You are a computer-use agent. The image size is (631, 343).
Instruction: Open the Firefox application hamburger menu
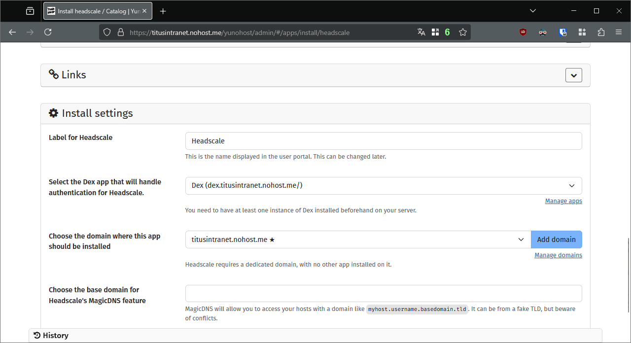click(x=619, y=32)
